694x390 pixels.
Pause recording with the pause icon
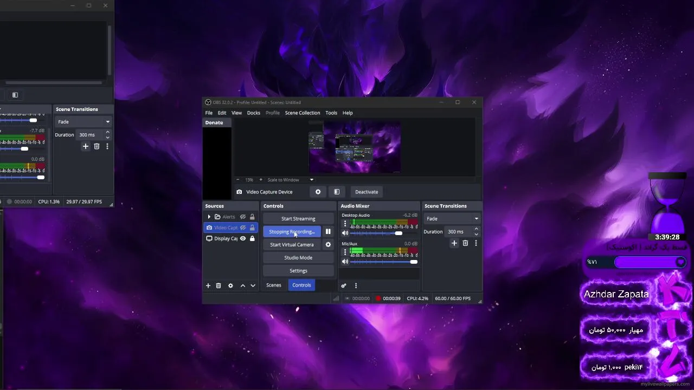(x=328, y=232)
